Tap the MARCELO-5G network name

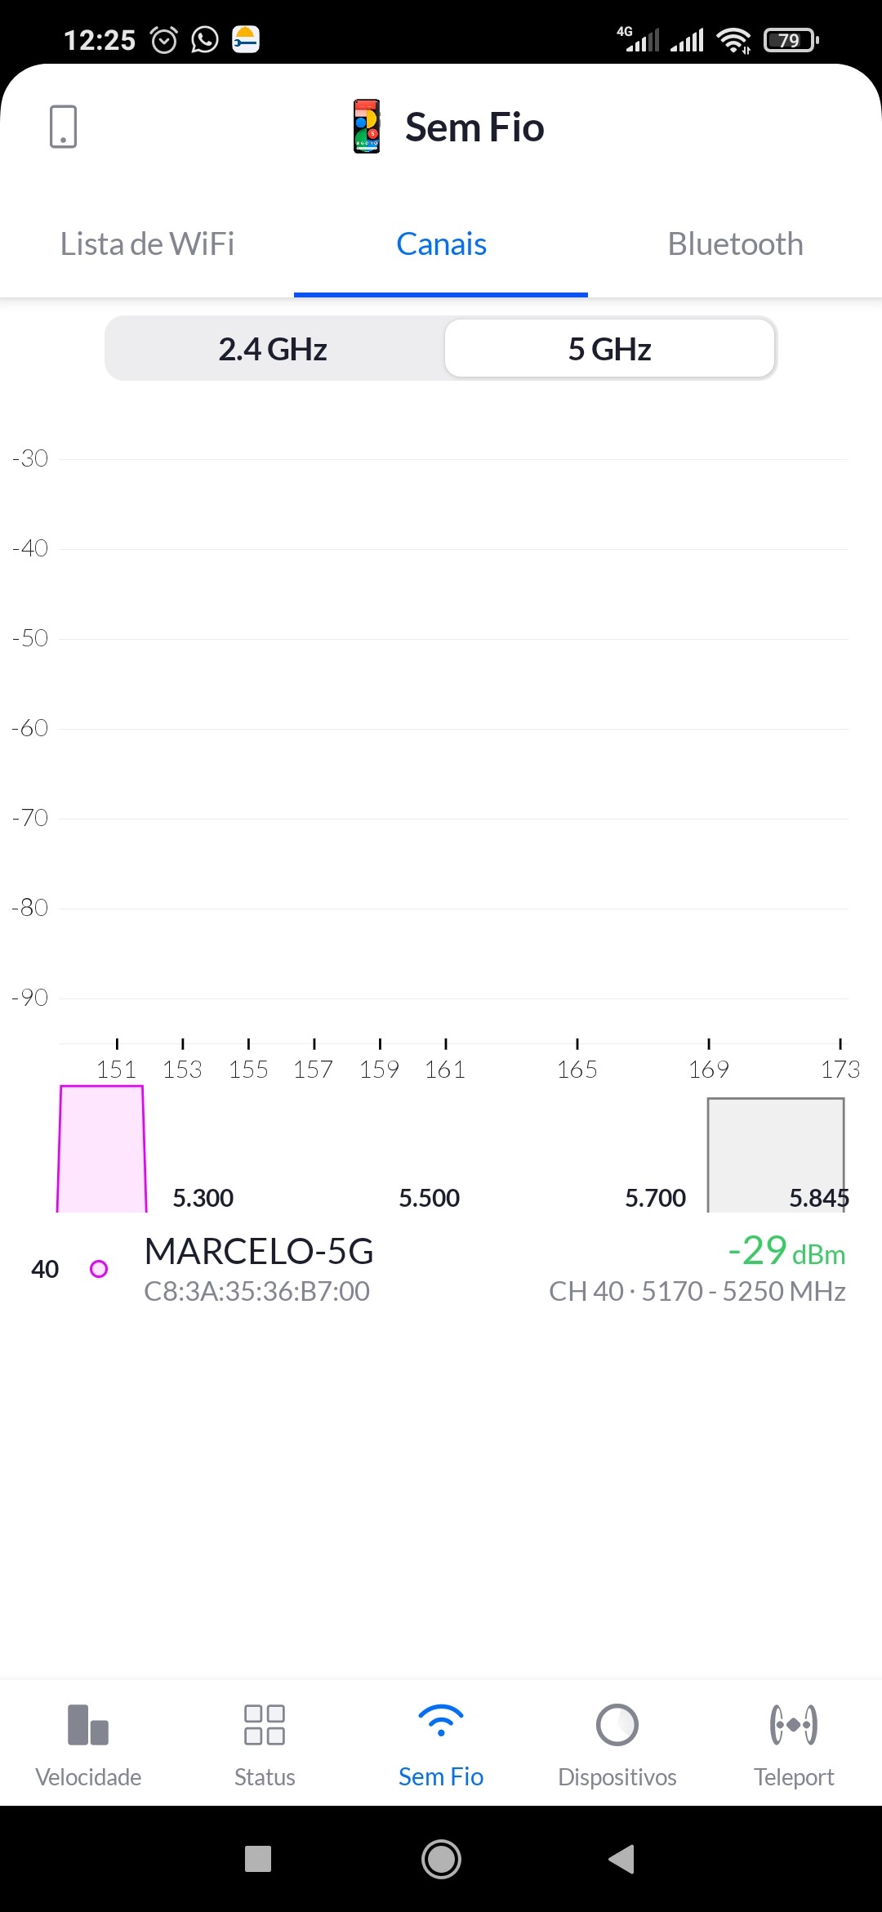[x=259, y=1252]
